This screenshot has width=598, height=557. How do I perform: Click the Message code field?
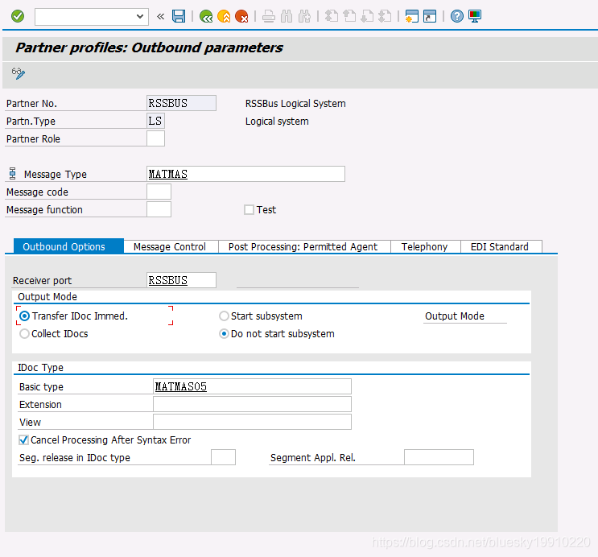(159, 192)
